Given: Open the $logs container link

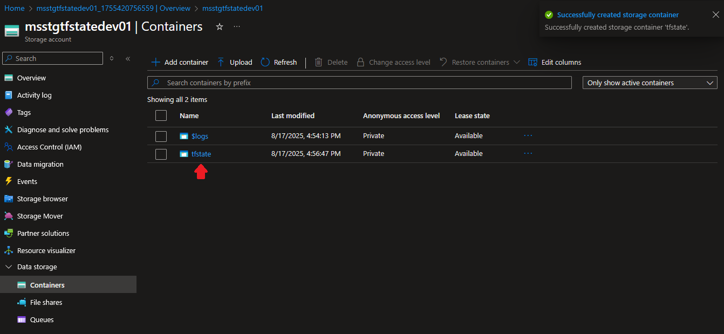Looking at the screenshot, I should click(x=200, y=136).
